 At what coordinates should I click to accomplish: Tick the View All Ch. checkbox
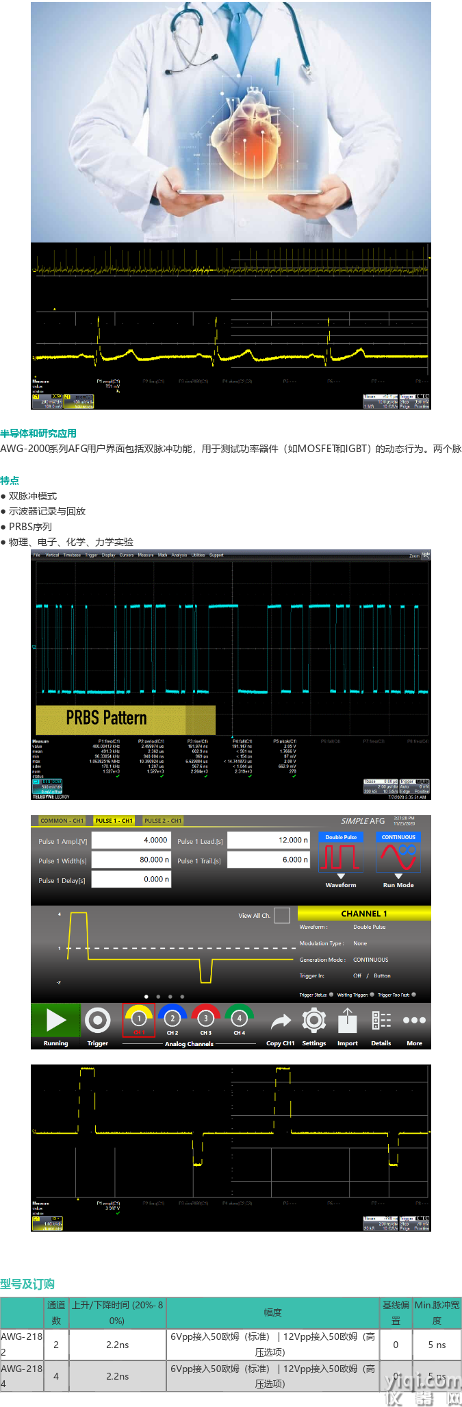point(282,915)
